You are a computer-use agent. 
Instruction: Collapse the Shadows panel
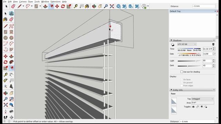(x=171, y=40)
